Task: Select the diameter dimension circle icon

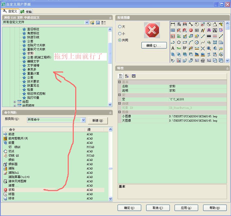Action: click(209, 24)
